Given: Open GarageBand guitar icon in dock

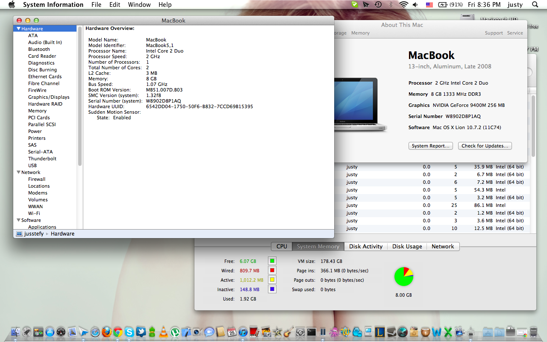Looking at the screenshot, I should pos(288,332).
